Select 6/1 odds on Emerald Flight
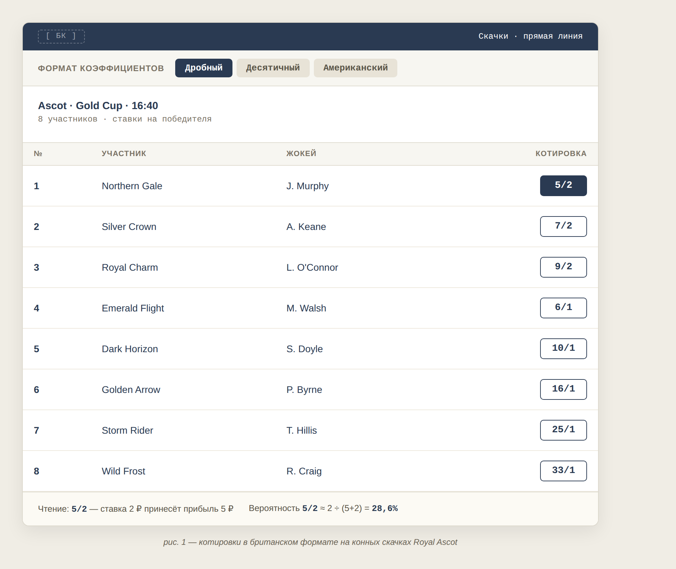 coord(563,308)
